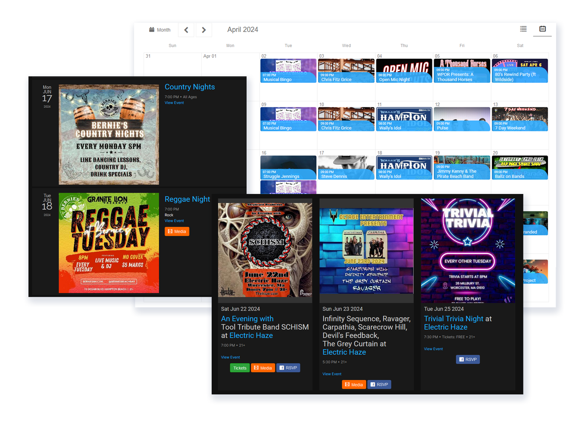The width and height of the screenshot is (588, 422).
Task: Open 80's Rewind Party event
Action: click(520, 71)
